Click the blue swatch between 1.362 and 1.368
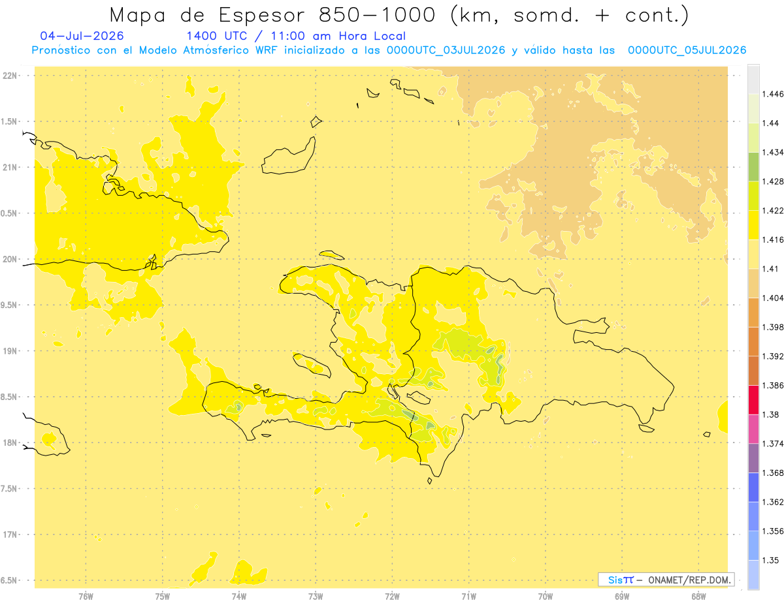The height and width of the screenshot is (605, 784). coord(753,488)
